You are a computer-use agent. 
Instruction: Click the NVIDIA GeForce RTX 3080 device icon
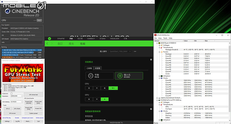[x=159, y=100]
